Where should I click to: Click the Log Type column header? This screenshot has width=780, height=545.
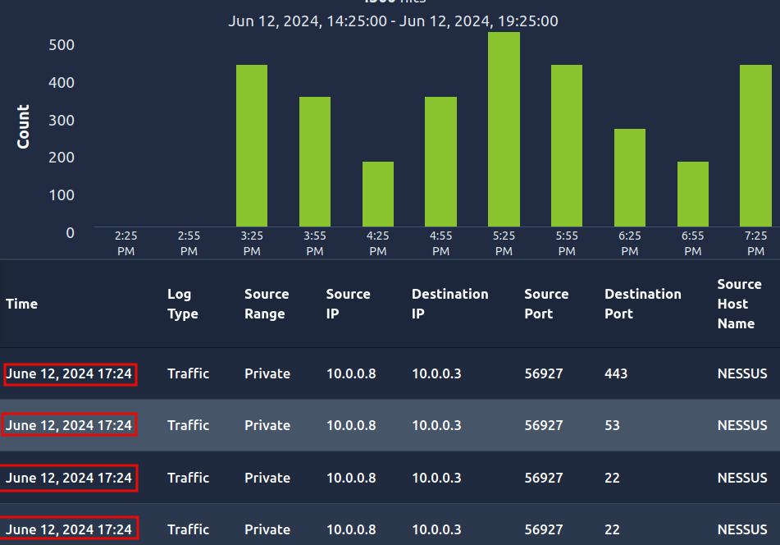183,304
